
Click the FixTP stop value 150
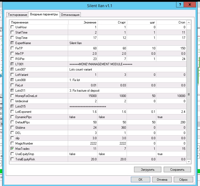point(171,48)
